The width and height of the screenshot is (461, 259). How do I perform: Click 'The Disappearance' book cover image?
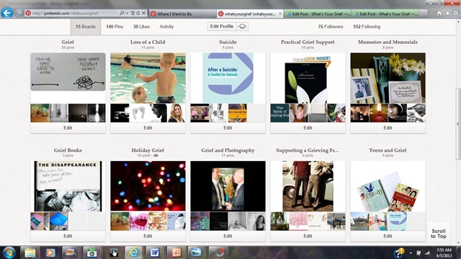tap(68, 186)
